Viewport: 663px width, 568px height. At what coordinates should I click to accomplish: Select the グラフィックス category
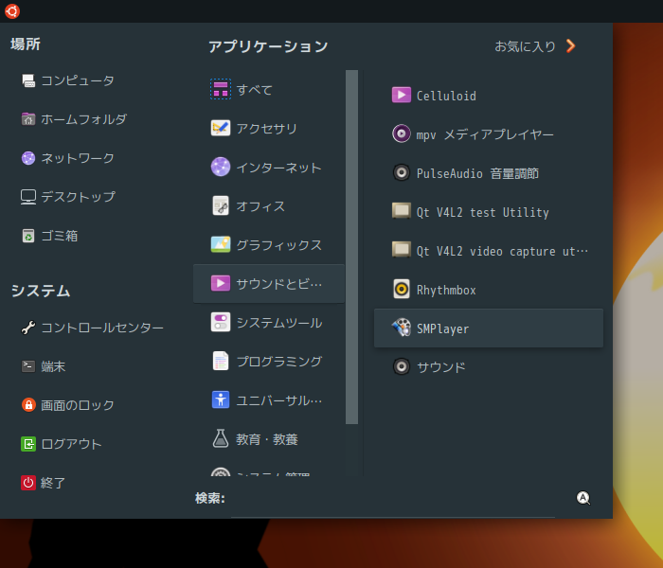[269, 245]
